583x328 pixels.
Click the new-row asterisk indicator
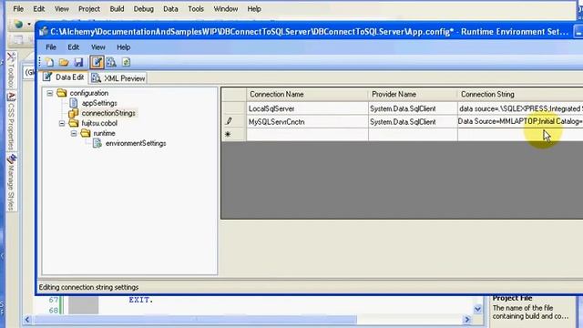point(228,134)
